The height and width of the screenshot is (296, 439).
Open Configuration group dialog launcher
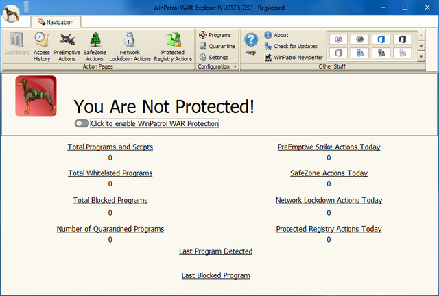point(235,66)
